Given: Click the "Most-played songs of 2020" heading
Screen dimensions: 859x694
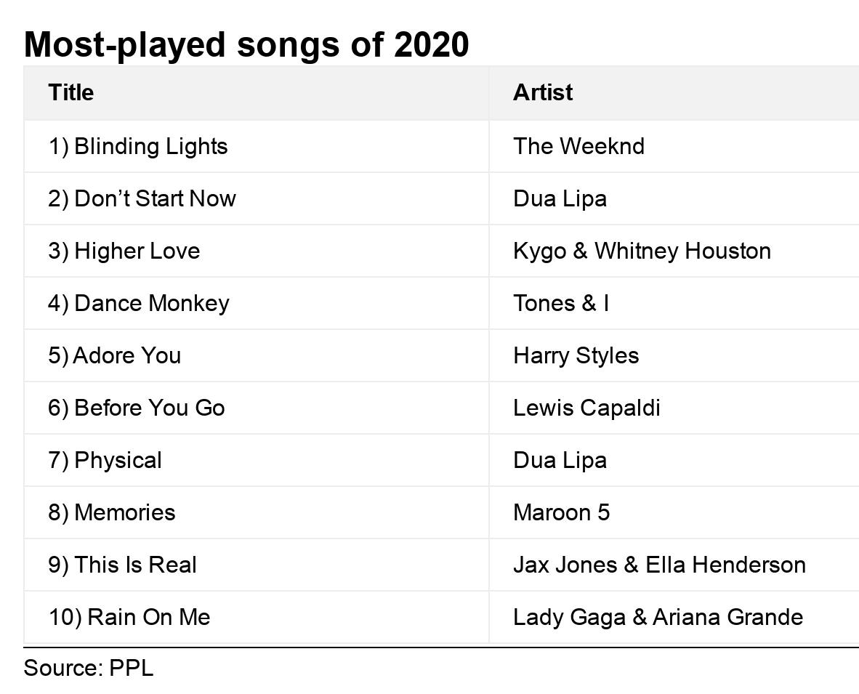Looking at the screenshot, I should click(x=246, y=44).
